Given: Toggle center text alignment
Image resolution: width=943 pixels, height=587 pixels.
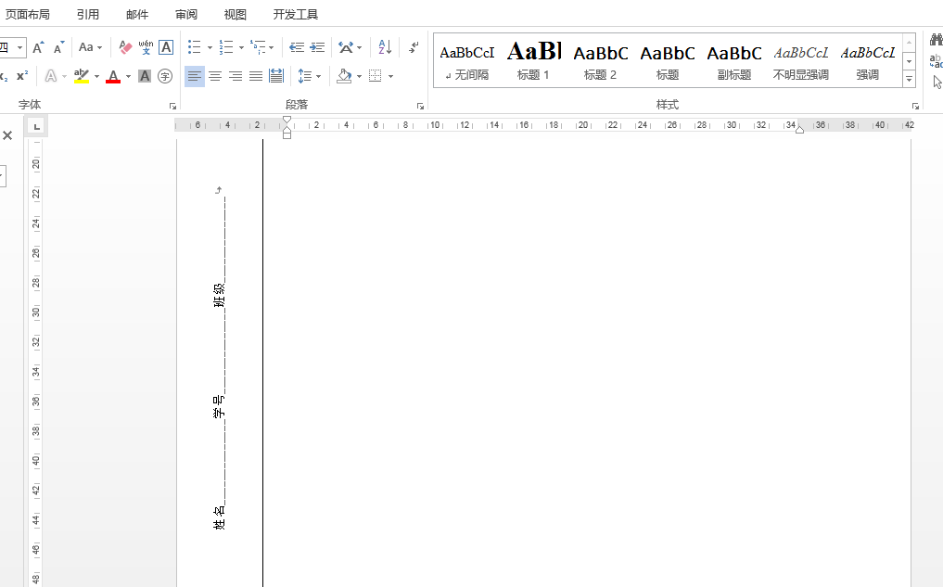Looking at the screenshot, I should point(215,76).
